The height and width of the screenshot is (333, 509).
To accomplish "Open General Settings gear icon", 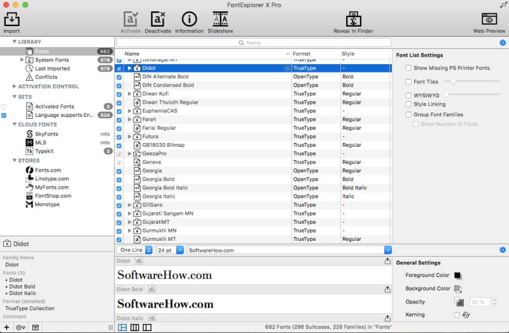I will [503, 250].
